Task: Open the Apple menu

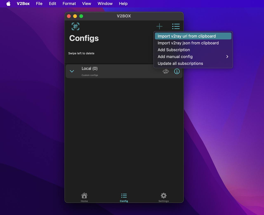Action: pyautogui.click(x=8, y=3)
